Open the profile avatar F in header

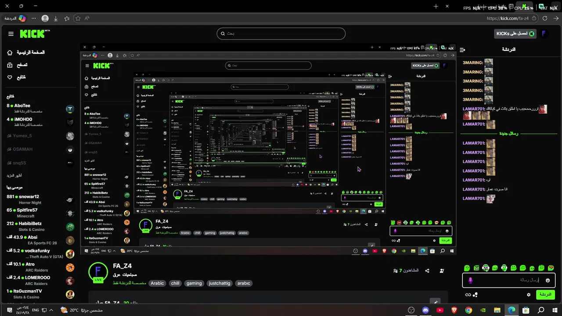pyautogui.click(x=544, y=34)
